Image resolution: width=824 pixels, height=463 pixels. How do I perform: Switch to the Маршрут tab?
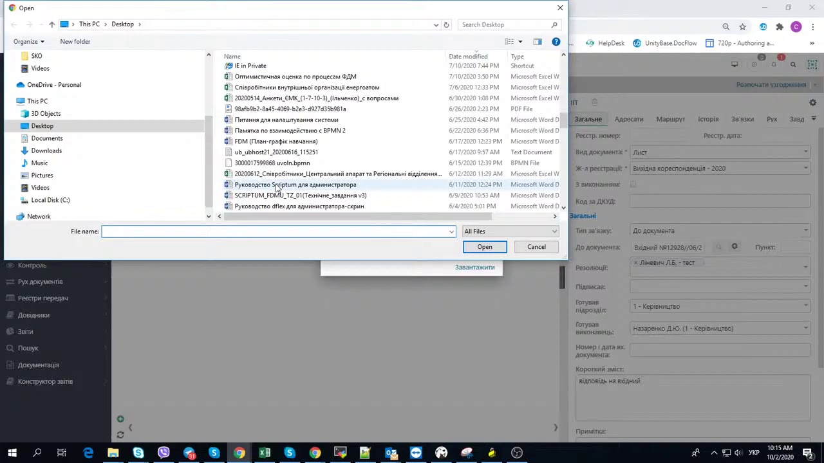click(671, 120)
